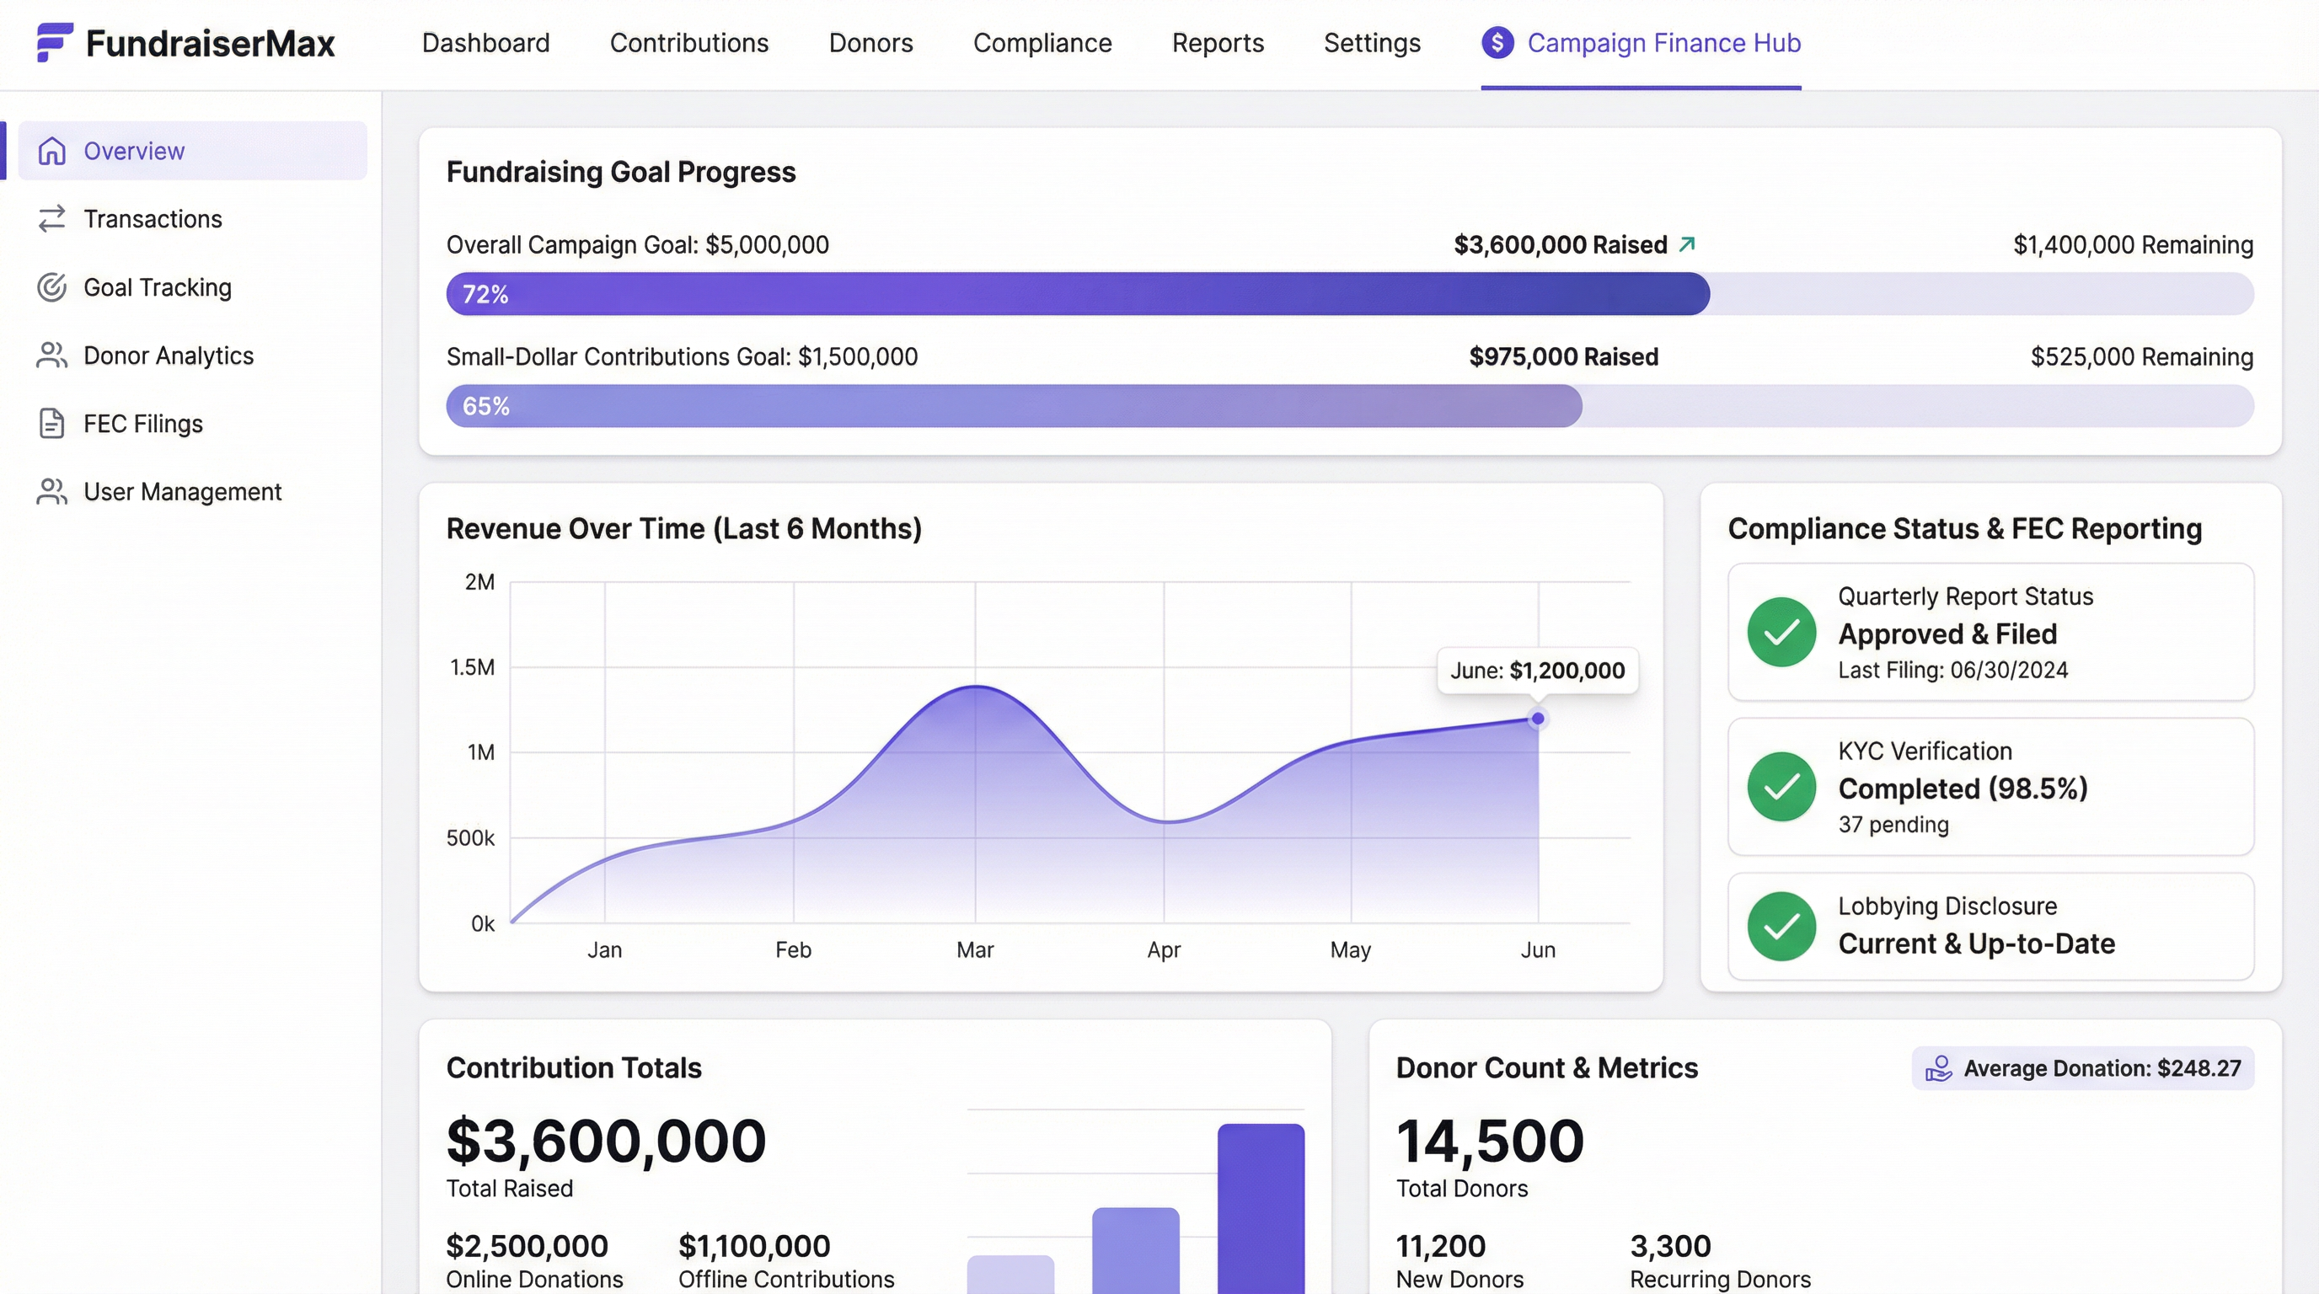Viewport: 2319px width, 1294px height.
Task: Click the Transactions arrows icon
Action: [51, 217]
